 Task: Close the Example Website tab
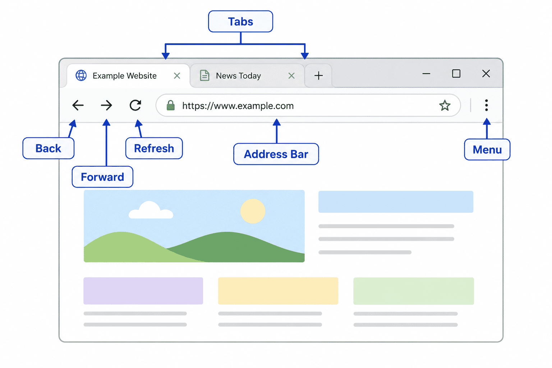(177, 76)
